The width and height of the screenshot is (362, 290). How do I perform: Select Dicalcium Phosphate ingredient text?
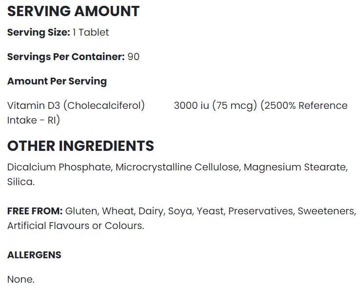(x=59, y=167)
